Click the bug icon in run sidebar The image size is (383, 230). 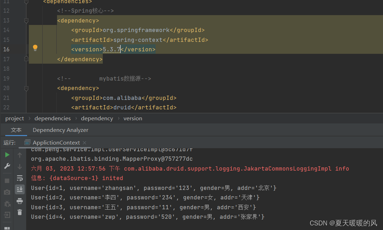(x=7, y=204)
